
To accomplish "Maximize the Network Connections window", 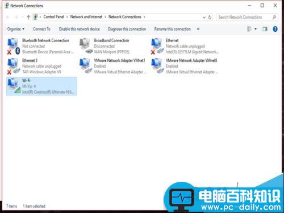I will 262,6.
